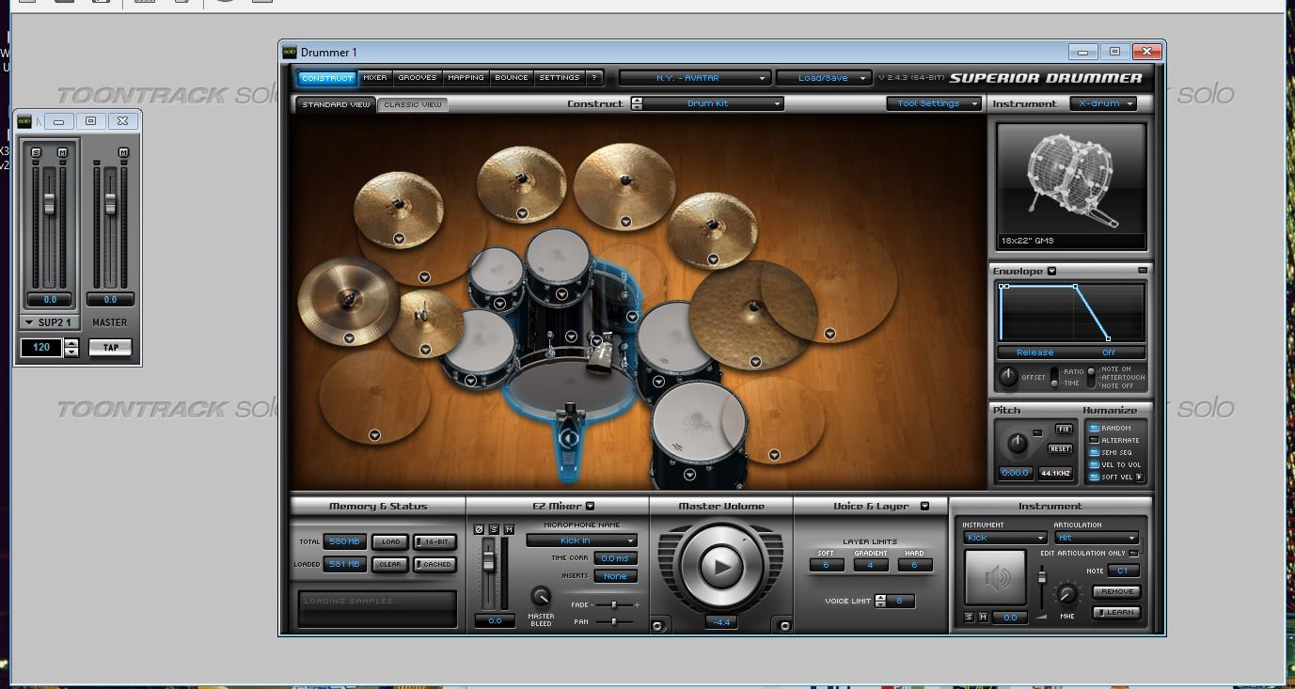The width and height of the screenshot is (1295, 689).
Task: Click the pitch Reset button
Action: (x=1060, y=449)
